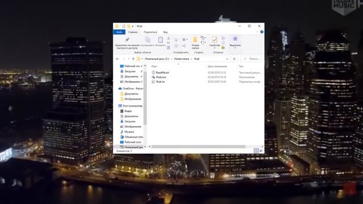Select the Главная ribbon tab
This screenshot has width=363, height=204.
pos(133,32)
